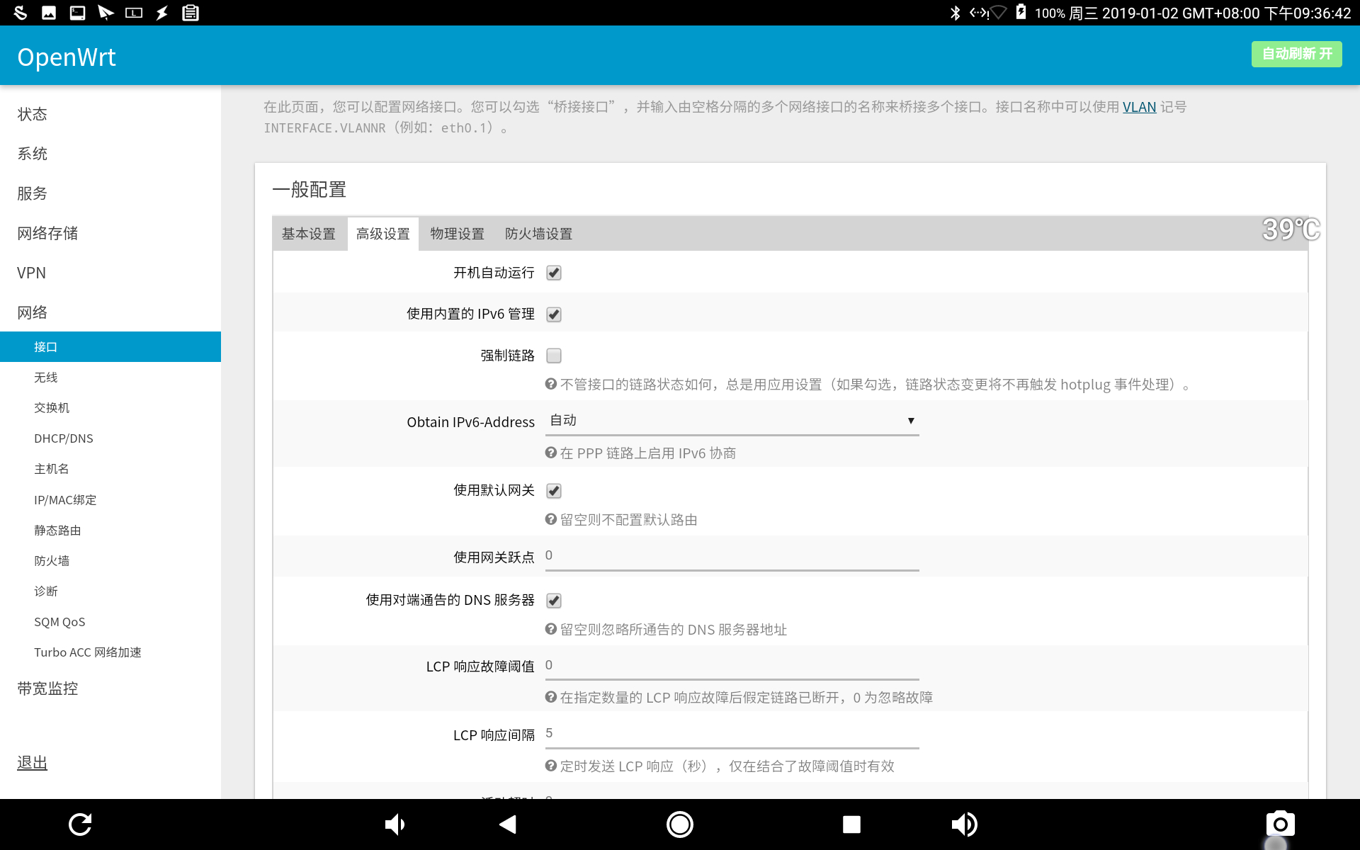Open the Obtain IPv6-Address dropdown
This screenshot has width=1360, height=850.
(x=732, y=421)
